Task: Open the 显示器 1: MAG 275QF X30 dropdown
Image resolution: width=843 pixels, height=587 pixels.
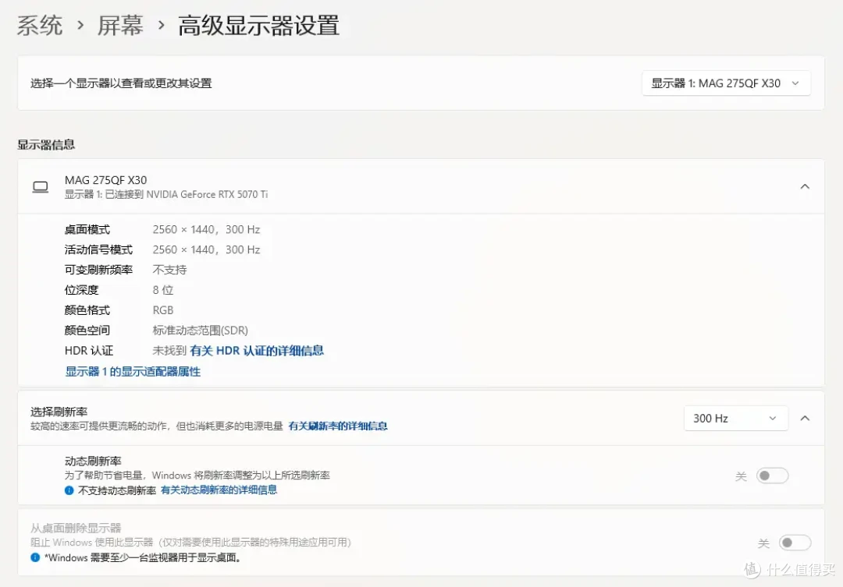Action: pyautogui.click(x=726, y=83)
